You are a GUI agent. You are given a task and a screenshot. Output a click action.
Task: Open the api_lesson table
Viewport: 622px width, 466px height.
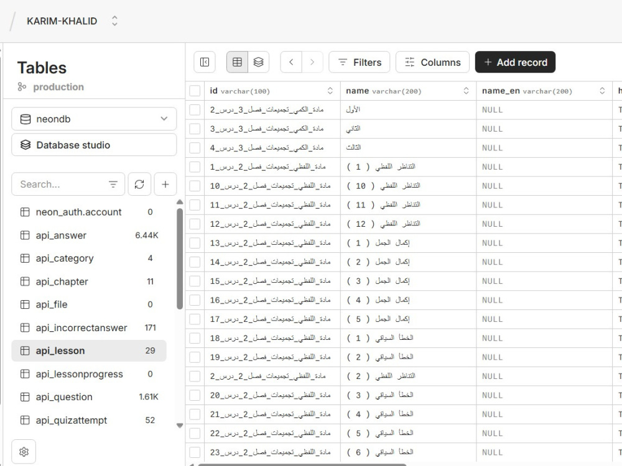[89, 350]
